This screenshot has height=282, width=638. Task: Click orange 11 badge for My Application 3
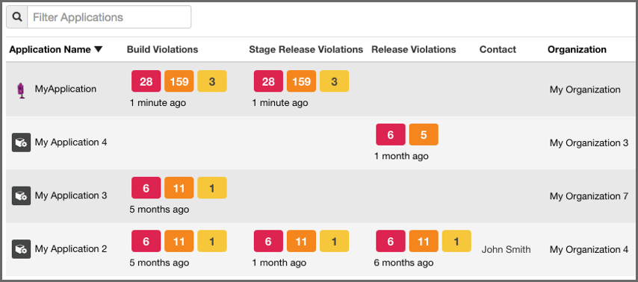[179, 188]
